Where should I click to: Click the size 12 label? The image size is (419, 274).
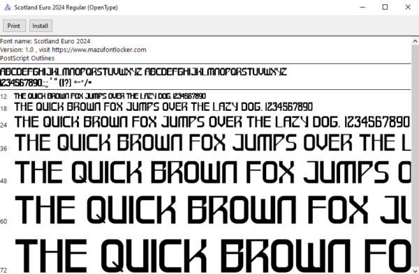coord(3,97)
